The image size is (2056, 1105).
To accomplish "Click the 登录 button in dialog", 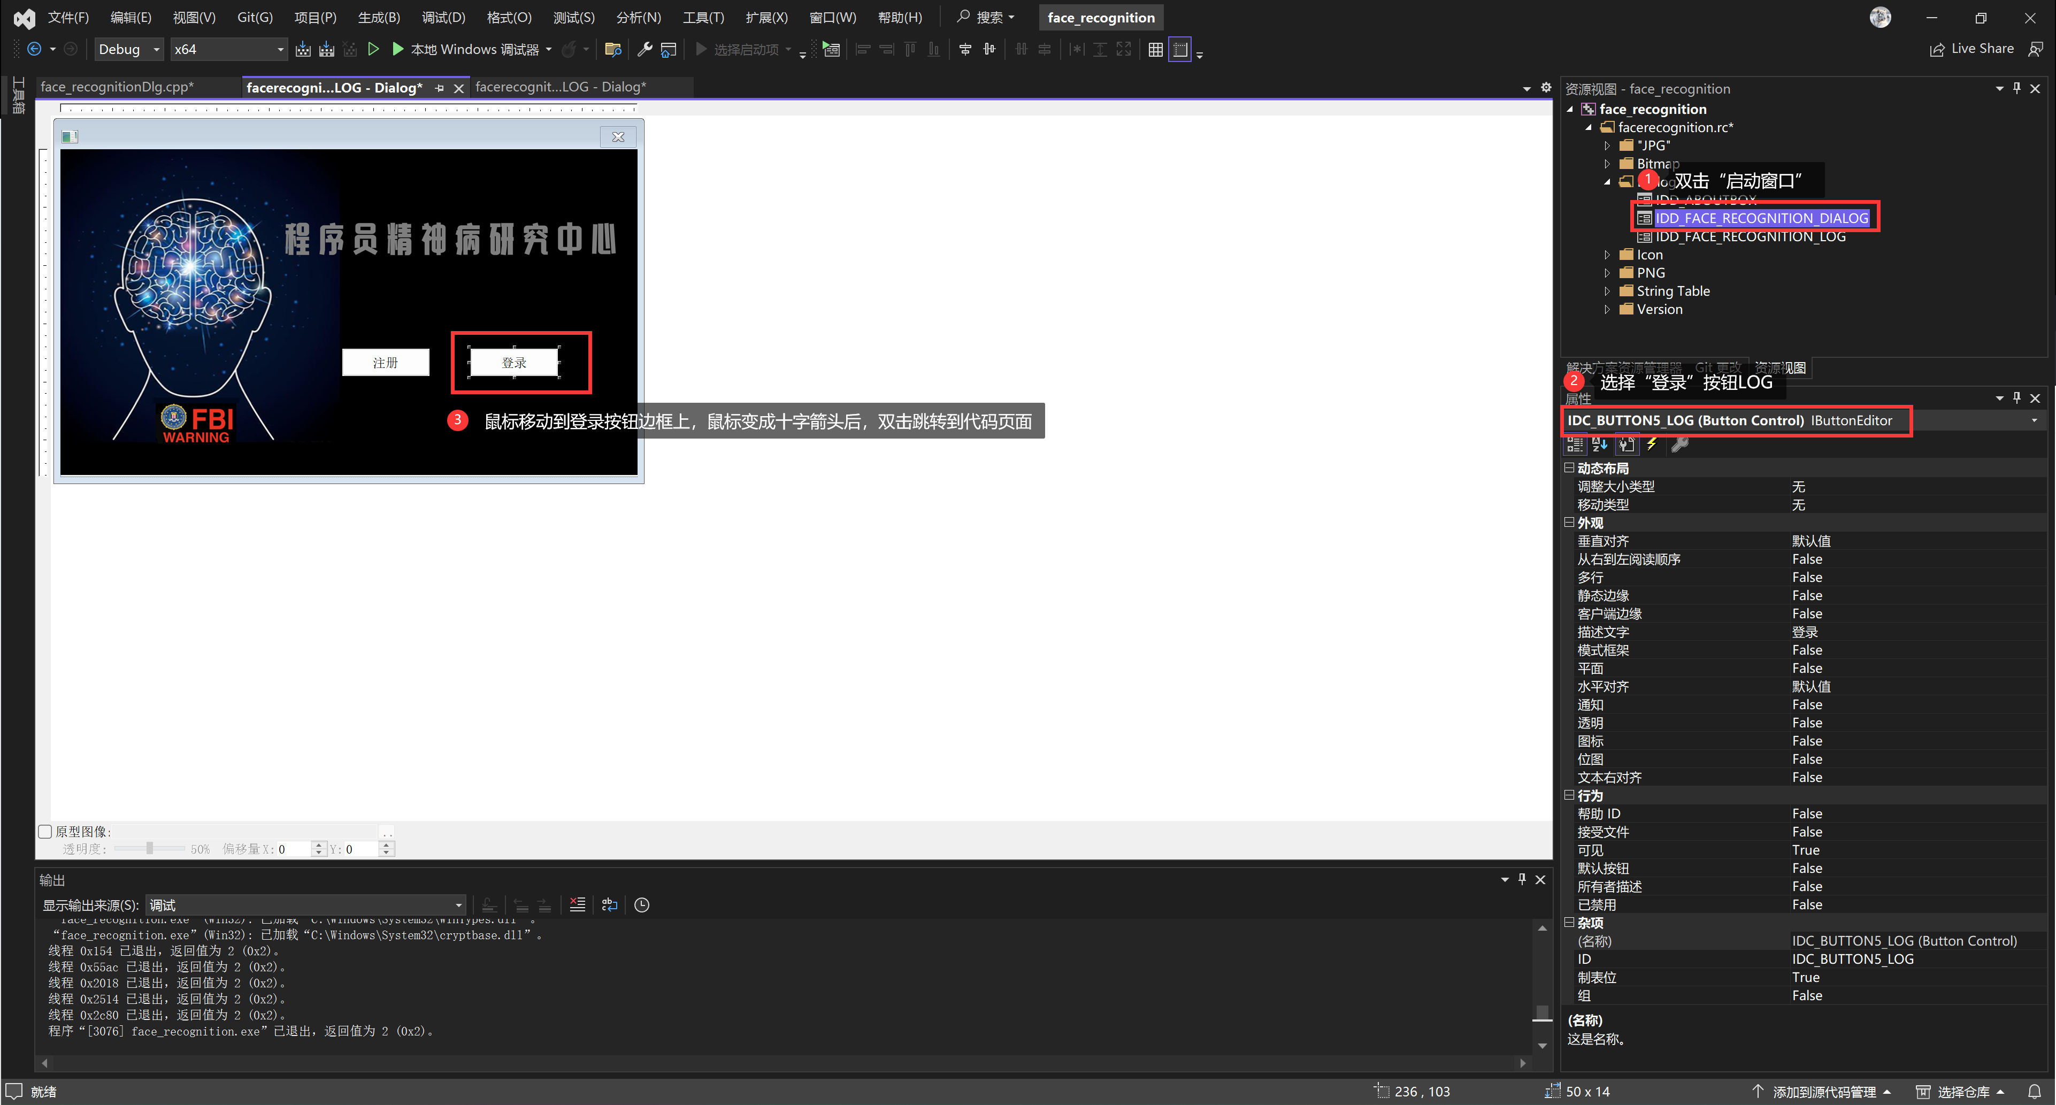I will (x=514, y=363).
